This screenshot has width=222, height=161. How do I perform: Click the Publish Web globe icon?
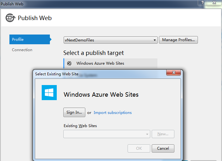(x=10, y=18)
